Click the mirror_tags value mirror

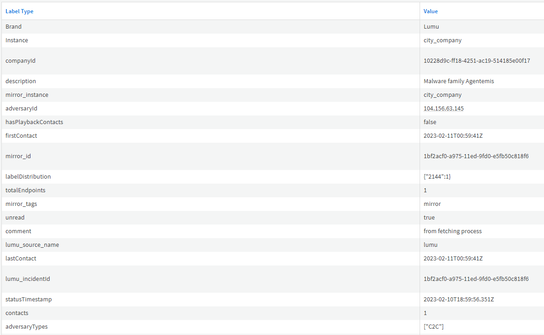pyautogui.click(x=432, y=204)
